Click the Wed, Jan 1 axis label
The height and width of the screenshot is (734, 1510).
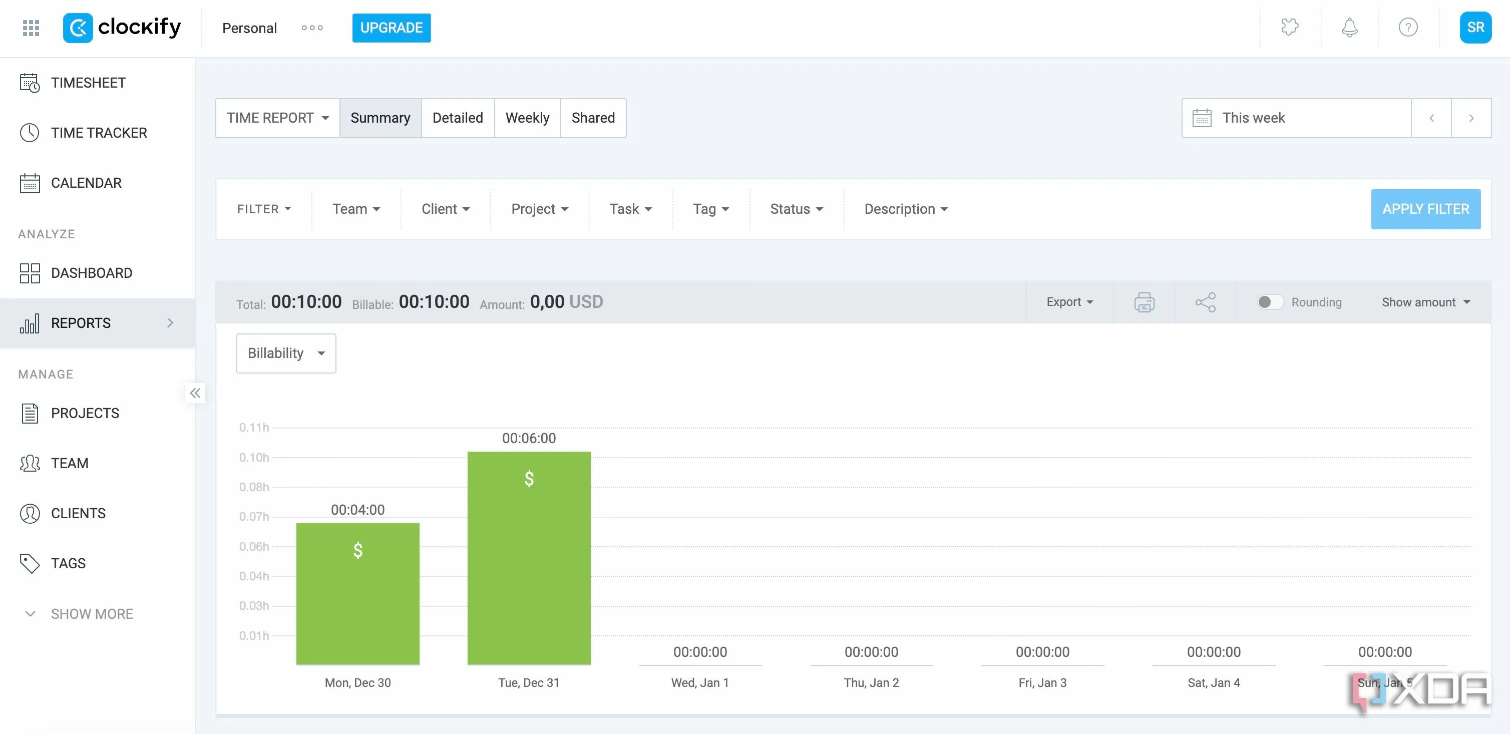pos(700,682)
